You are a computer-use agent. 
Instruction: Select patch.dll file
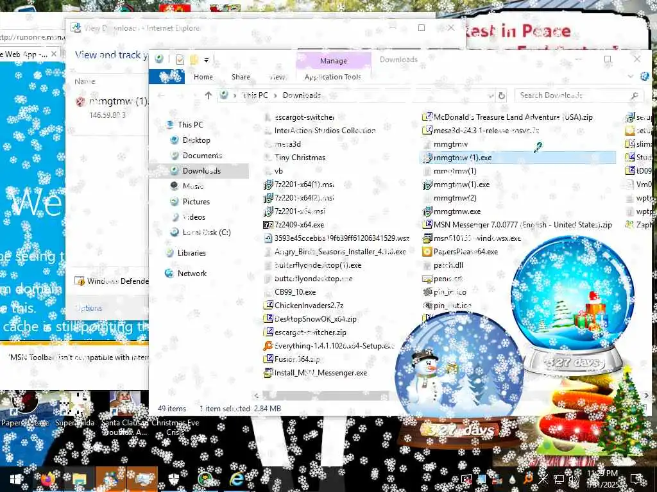448,265
